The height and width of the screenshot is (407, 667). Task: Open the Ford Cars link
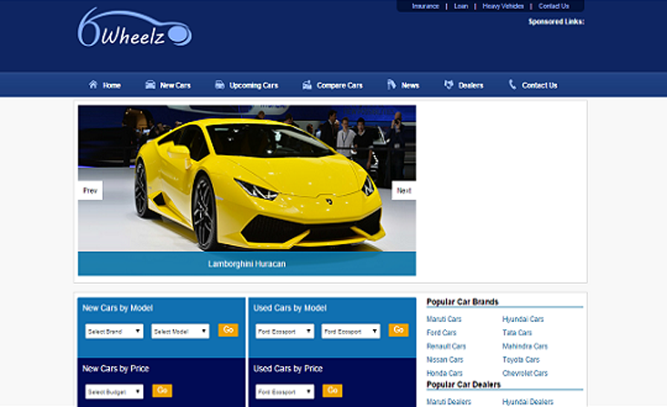pyautogui.click(x=441, y=333)
